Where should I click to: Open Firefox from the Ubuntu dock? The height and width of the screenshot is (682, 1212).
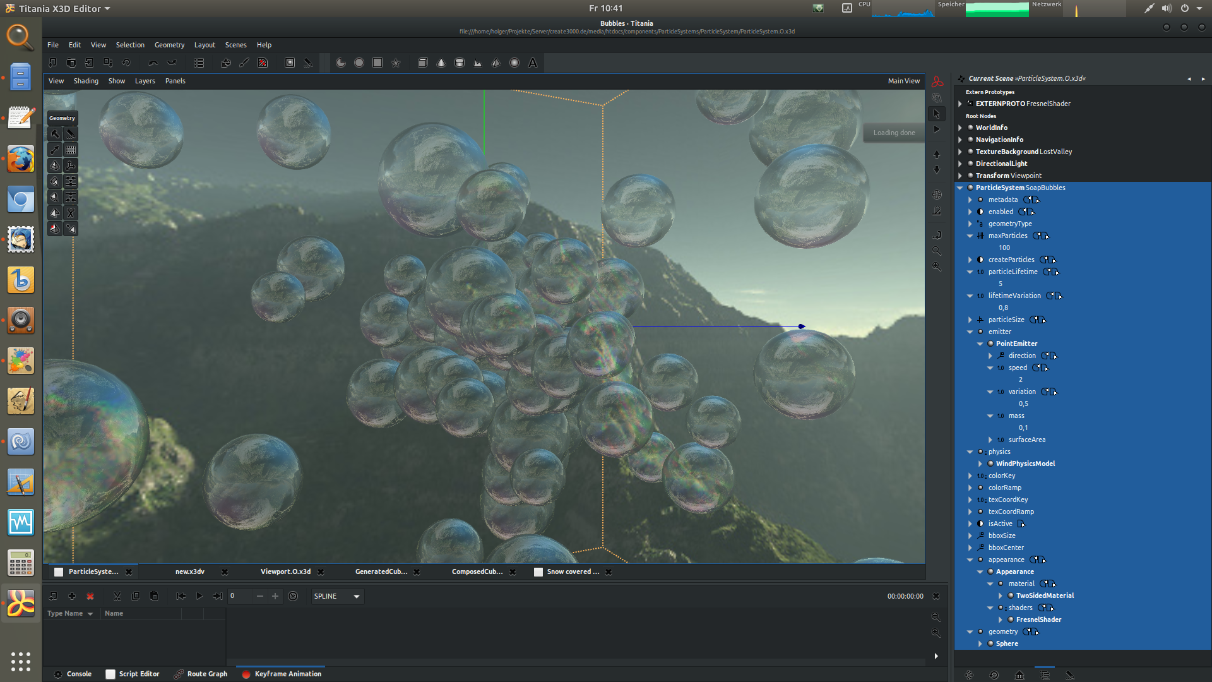(20, 160)
